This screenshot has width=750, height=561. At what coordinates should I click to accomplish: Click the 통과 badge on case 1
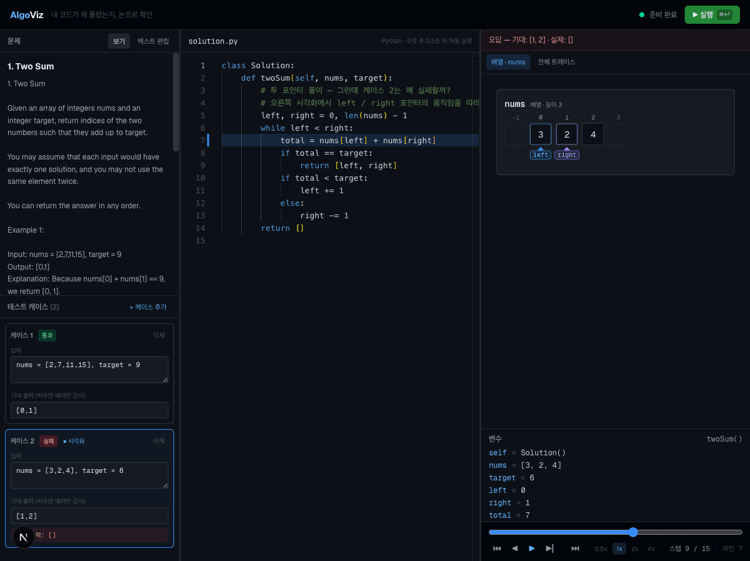(47, 335)
